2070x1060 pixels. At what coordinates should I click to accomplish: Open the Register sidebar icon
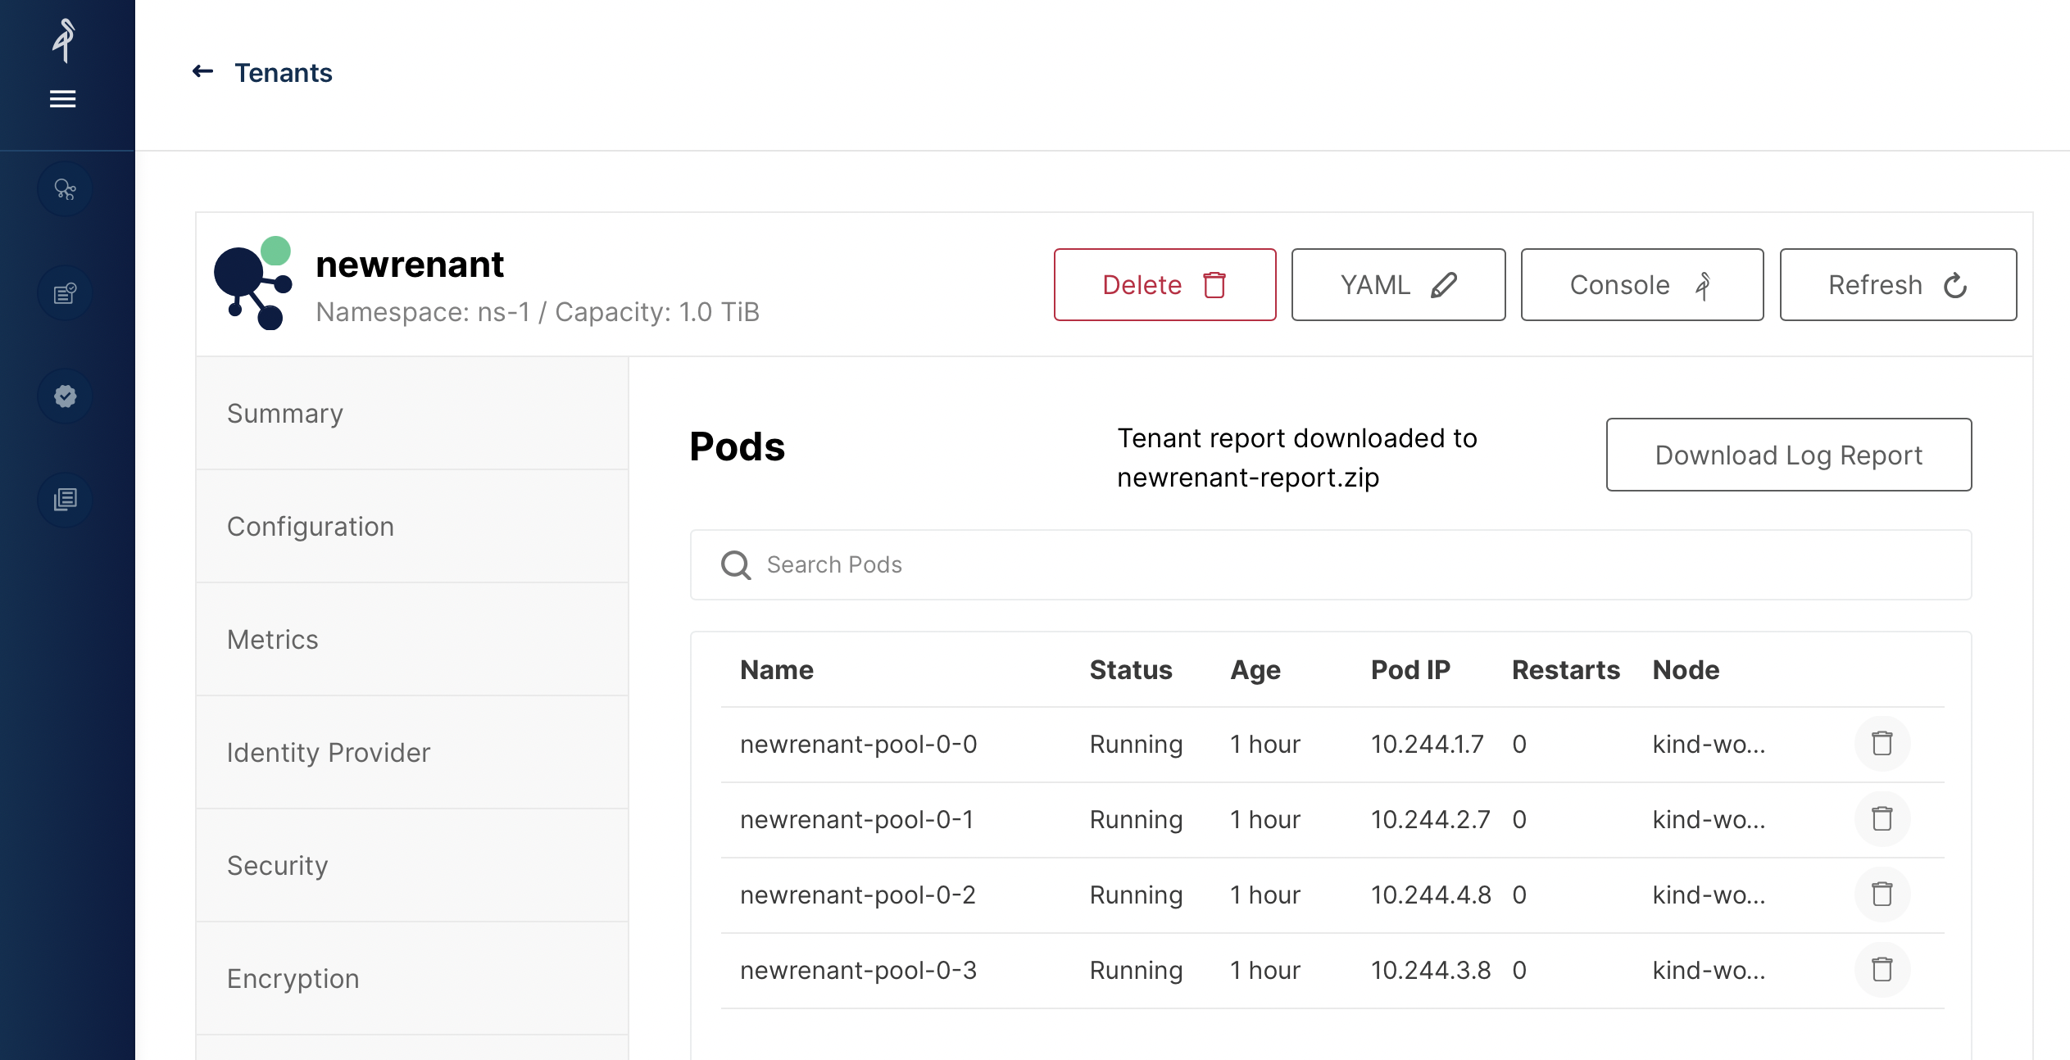tap(65, 293)
